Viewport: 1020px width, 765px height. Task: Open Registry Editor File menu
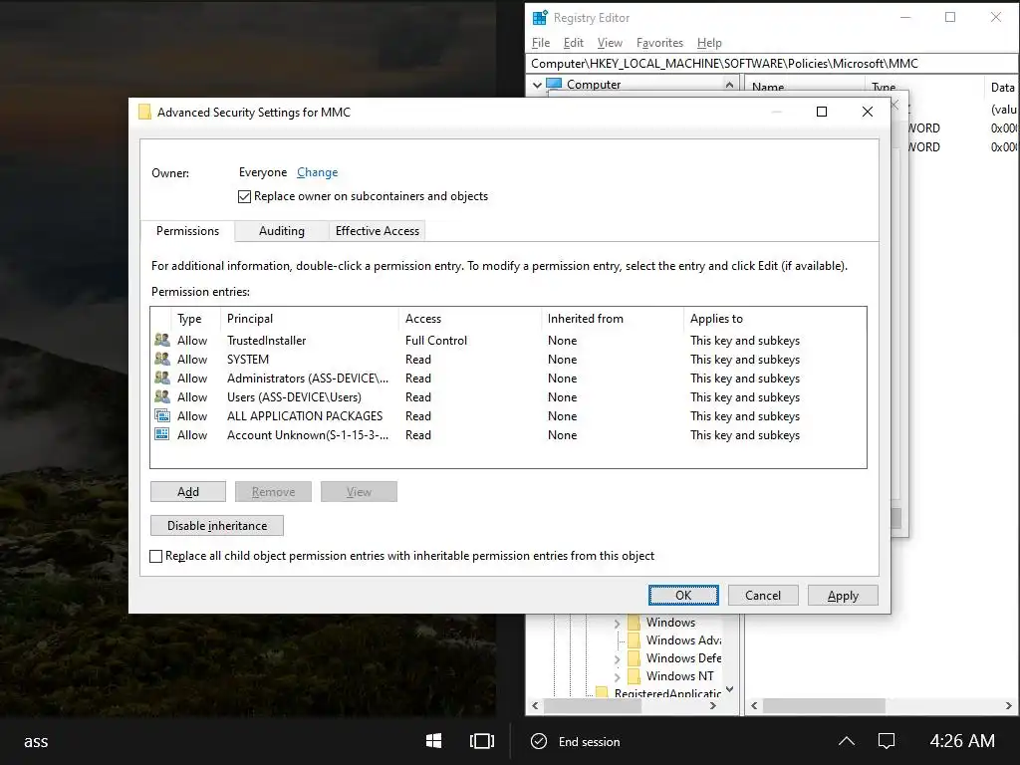[x=541, y=42]
